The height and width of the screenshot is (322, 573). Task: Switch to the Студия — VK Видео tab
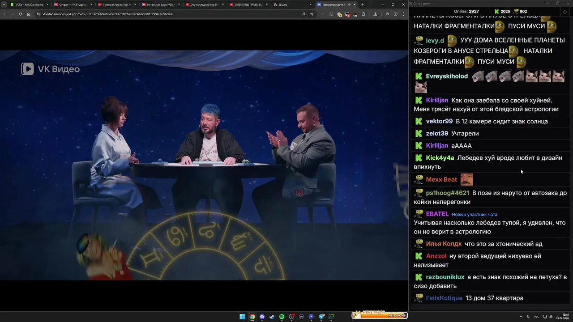[73, 4]
